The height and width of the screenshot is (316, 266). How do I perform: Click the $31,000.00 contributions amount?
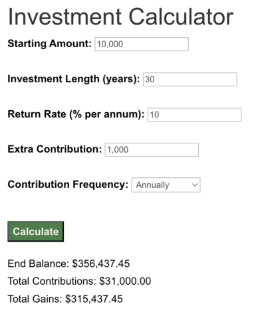point(125,281)
